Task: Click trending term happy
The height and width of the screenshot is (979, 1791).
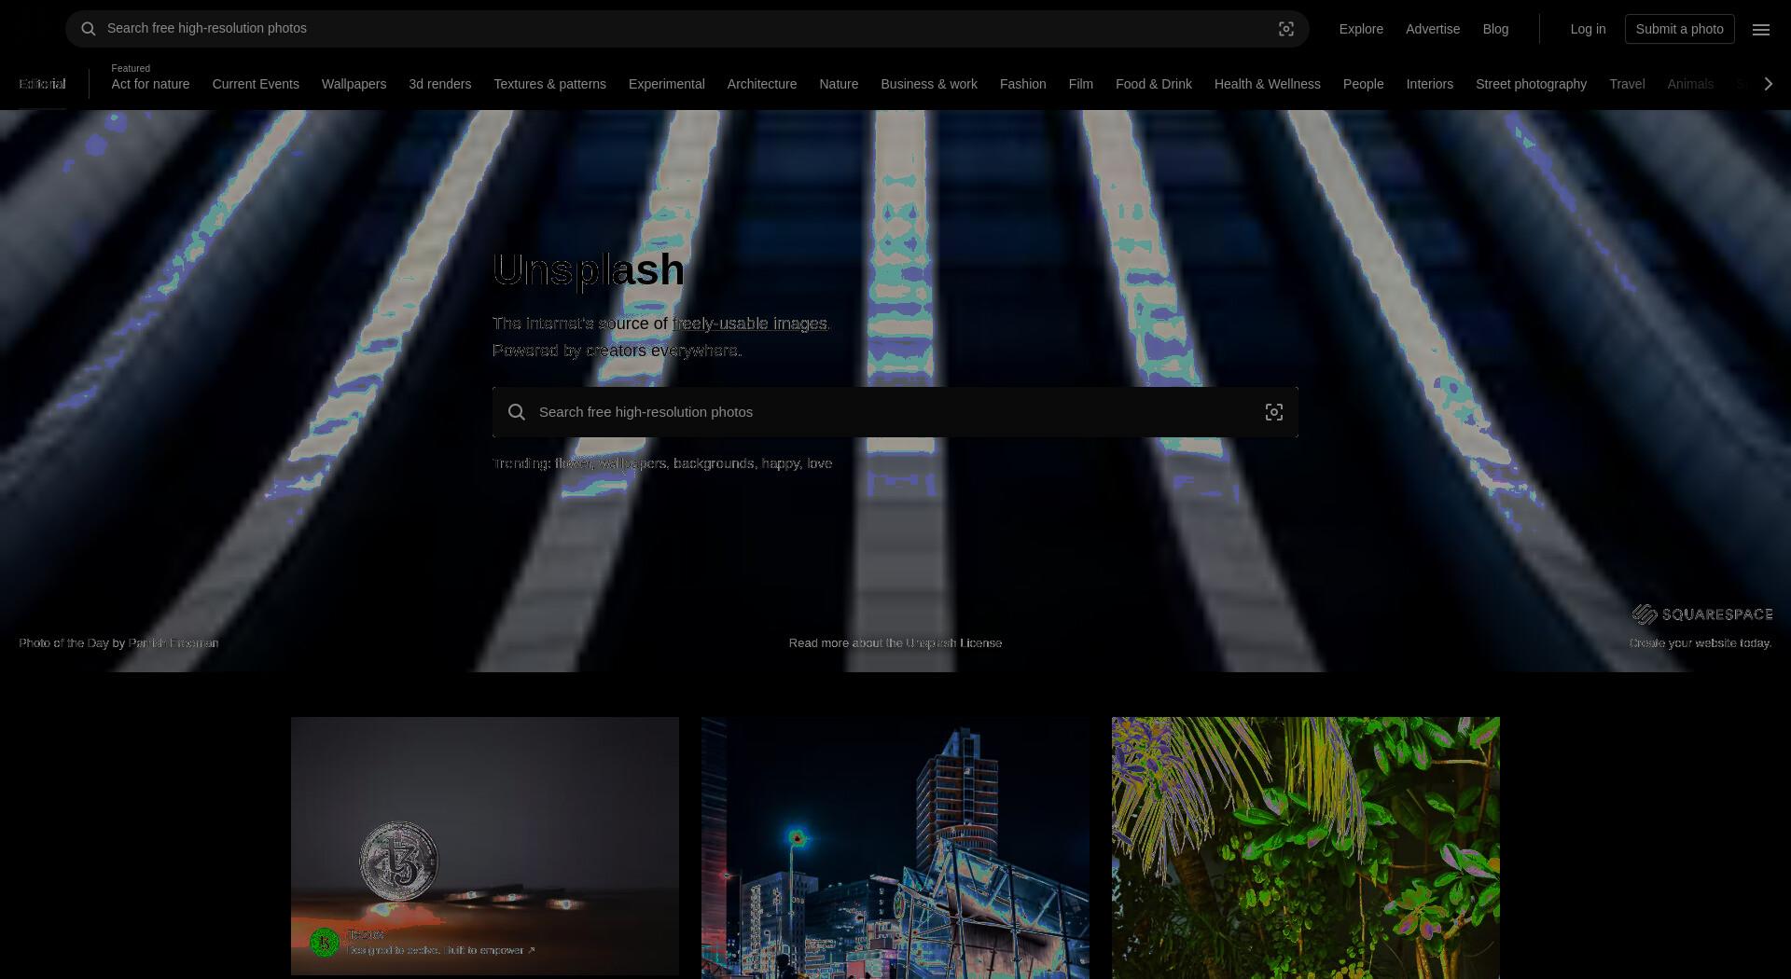Action: pos(781,463)
